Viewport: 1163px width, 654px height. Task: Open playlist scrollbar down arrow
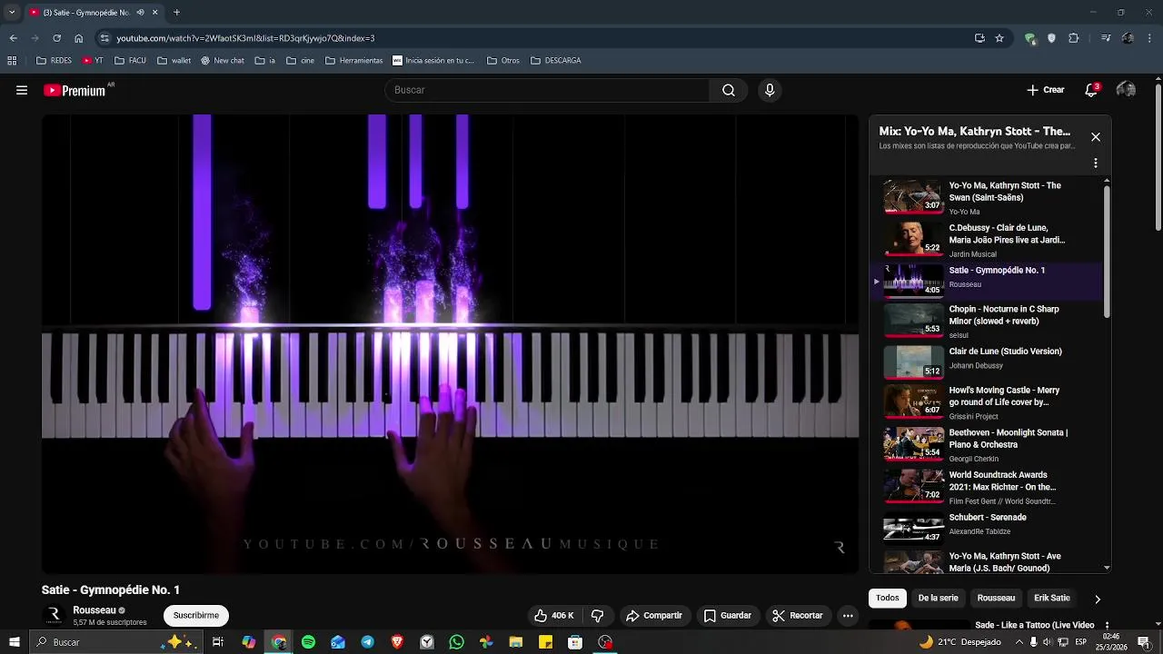pos(1107,568)
